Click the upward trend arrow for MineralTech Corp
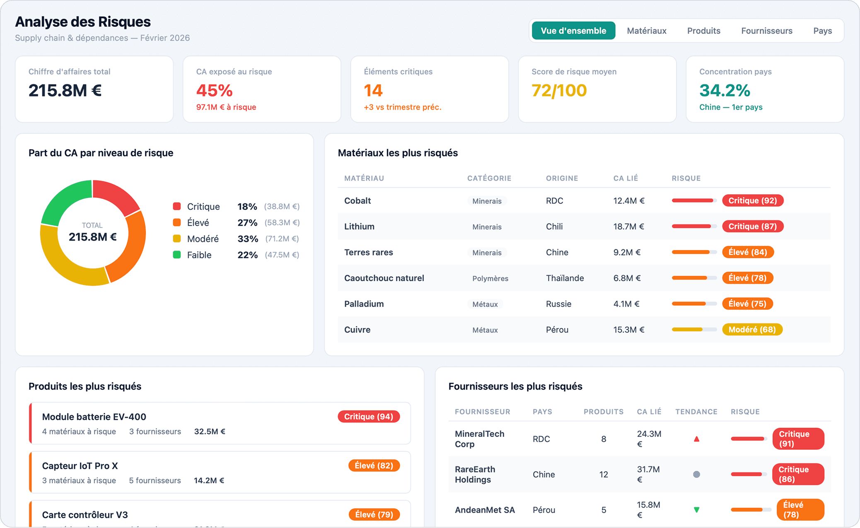The image size is (860, 528). point(696,438)
